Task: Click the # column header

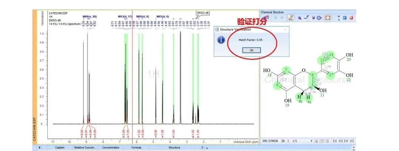Action: click(x=40, y=147)
